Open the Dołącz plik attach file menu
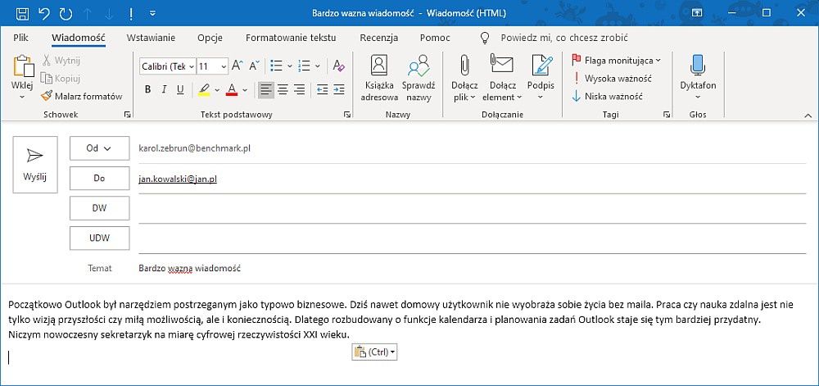Screen dimensions: 819x386 (464, 79)
